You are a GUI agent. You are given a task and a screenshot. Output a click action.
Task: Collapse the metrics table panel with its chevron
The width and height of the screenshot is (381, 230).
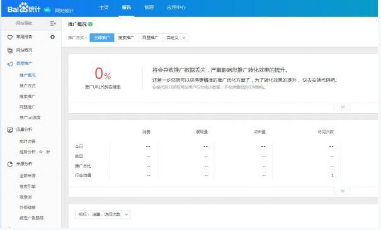click(343, 191)
